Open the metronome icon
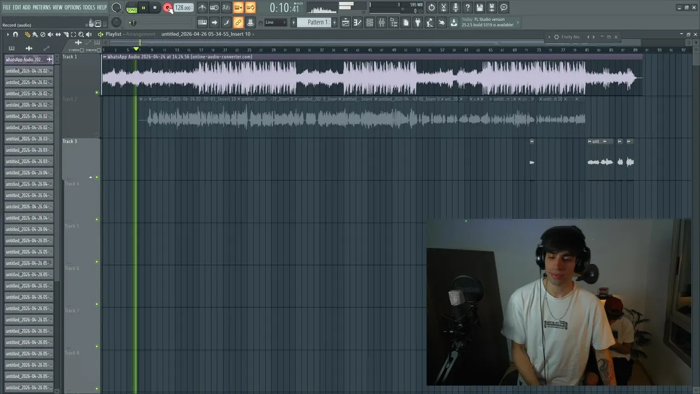 (x=202, y=7)
